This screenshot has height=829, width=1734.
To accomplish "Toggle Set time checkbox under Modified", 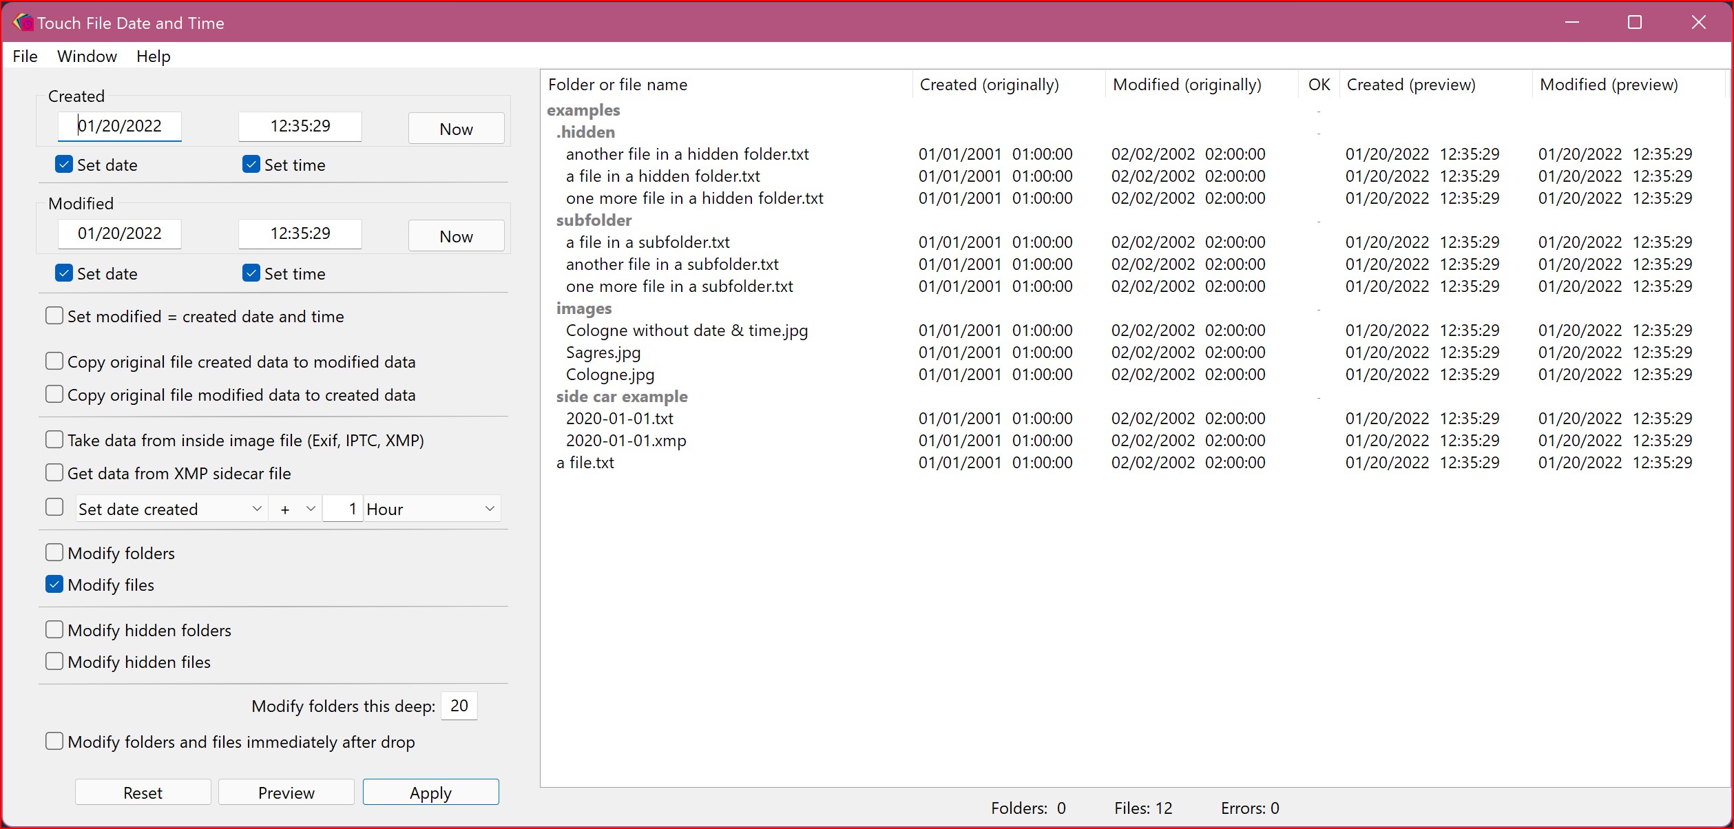I will [x=251, y=273].
